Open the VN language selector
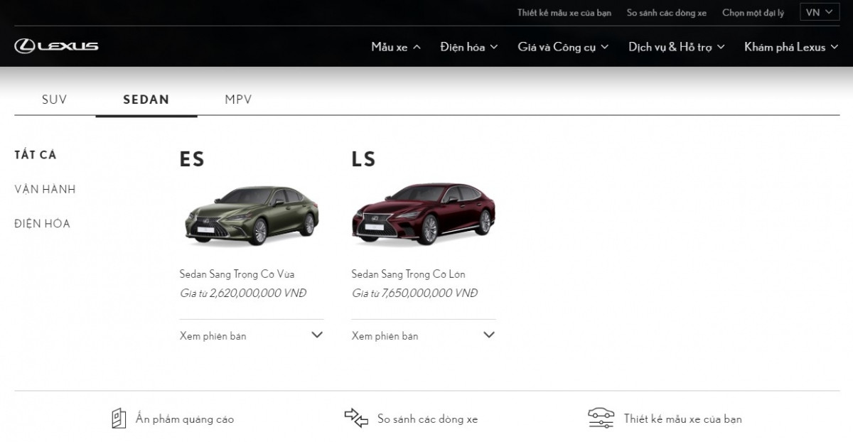 (819, 12)
